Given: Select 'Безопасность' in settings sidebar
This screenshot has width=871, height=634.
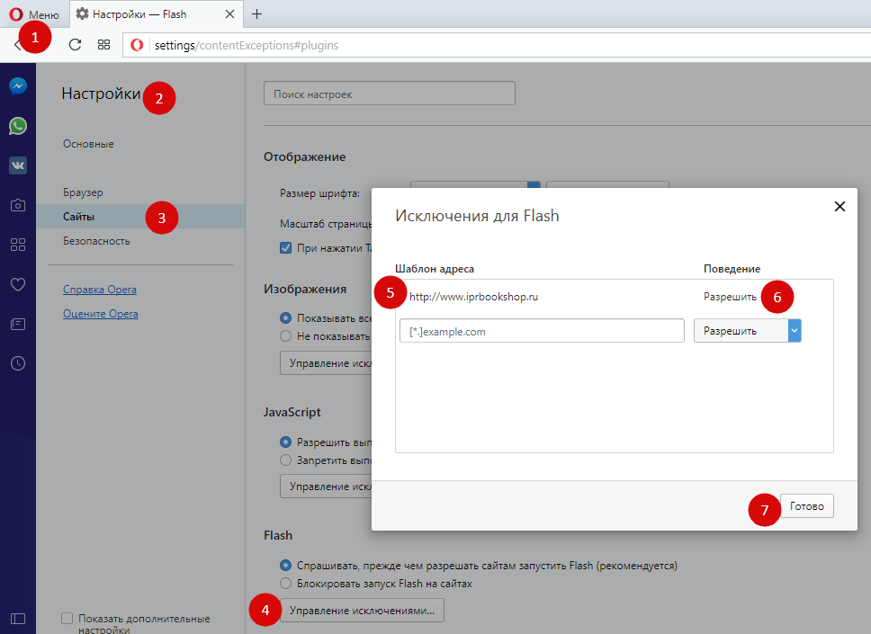Looking at the screenshot, I should pyautogui.click(x=96, y=241).
